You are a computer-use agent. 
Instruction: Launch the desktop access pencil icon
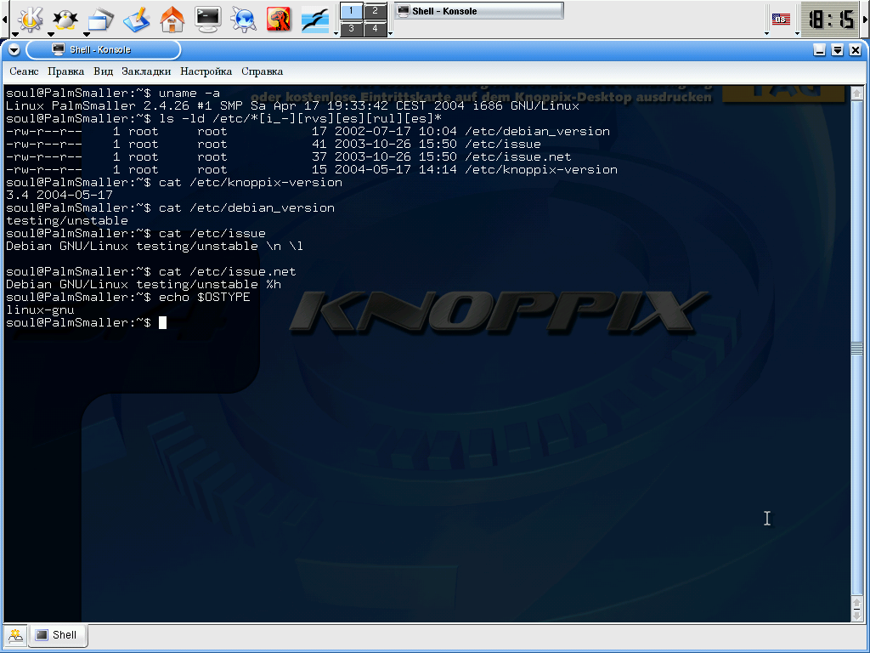click(137, 19)
